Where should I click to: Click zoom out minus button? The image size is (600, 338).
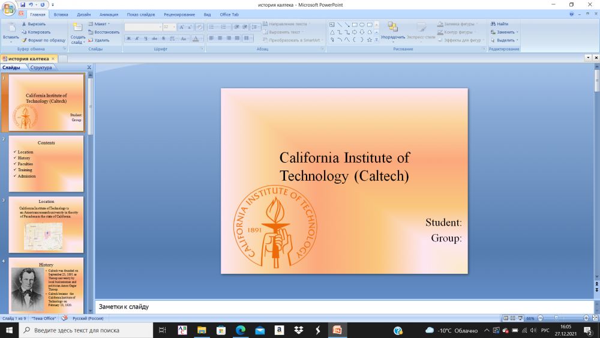(x=541, y=318)
